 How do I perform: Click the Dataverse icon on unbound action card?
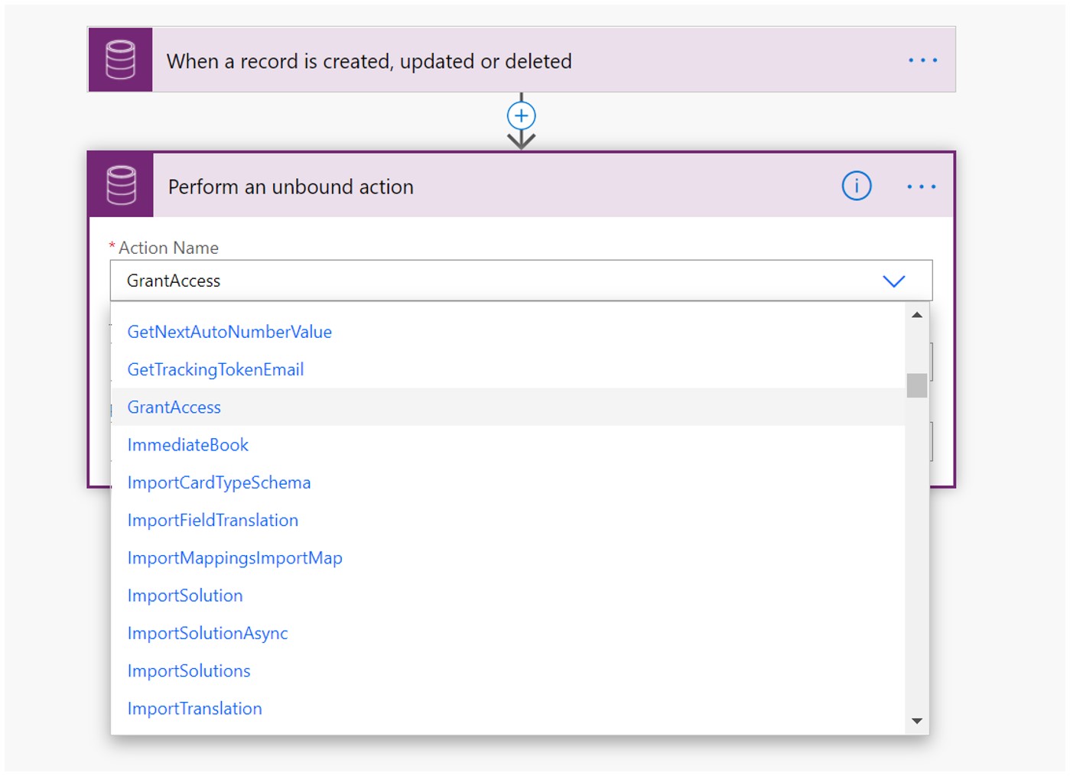click(x=122, y=185)
